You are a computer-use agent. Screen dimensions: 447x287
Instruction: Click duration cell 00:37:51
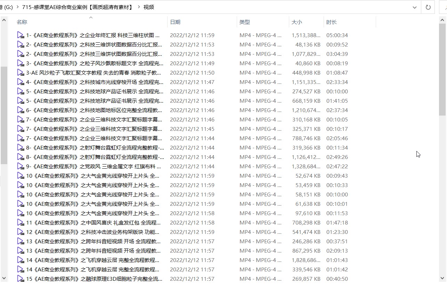[x=337, y=241]
